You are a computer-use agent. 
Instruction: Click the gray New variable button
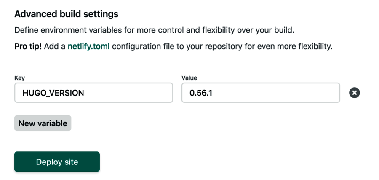(x=43, y=123)
